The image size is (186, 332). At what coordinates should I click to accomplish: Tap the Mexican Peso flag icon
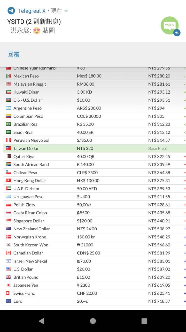[9, 76]
